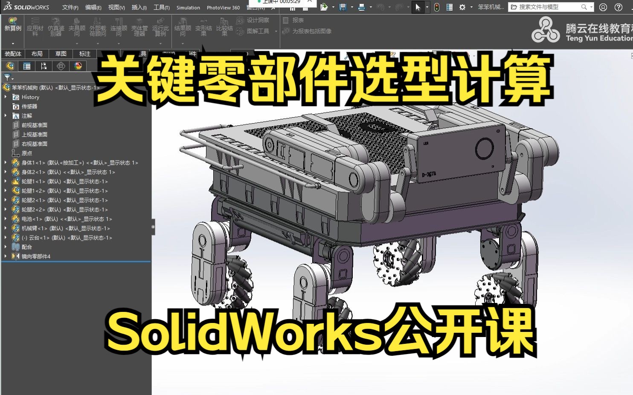Open the dropdown under 外部载荷顾问
The image size is (633, 395).
pos(98,43)
